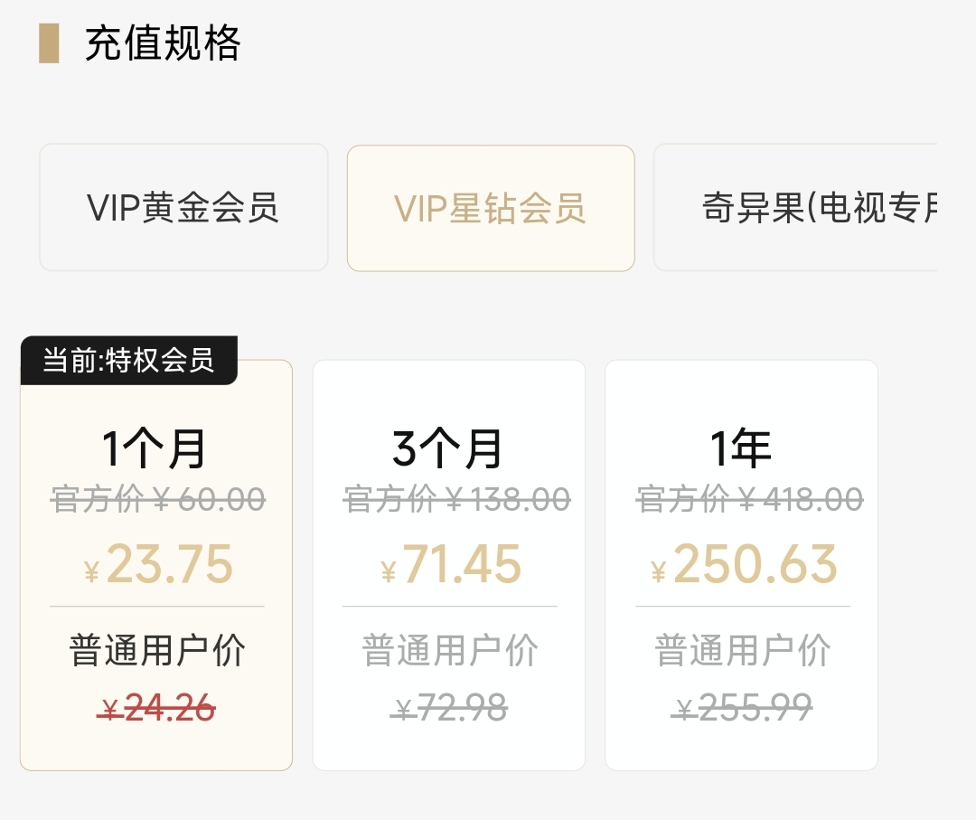The width and height of the screenshot is (976, 820).
Task: Click the struck-through 官方价 ¥138.00 text
Action: (457, 499)
